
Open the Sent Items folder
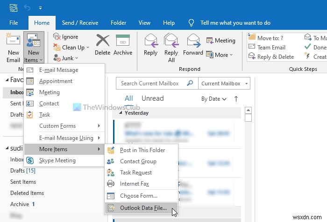tap(23, 182)
